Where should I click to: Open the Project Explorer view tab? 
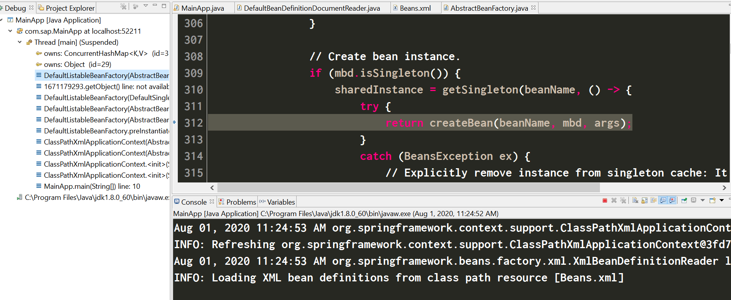coord(67,8)
